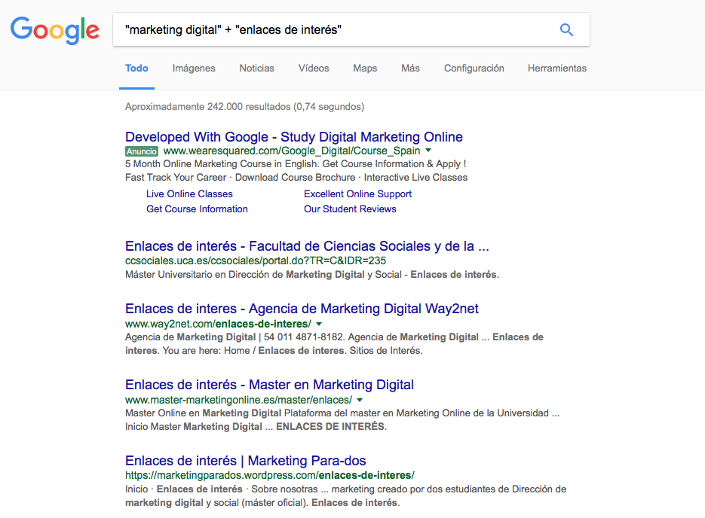The width and height of the screenshot is (705, 518).
Task: Open the Our Student Reviews sitelink
Action: (x=350, y=209)
